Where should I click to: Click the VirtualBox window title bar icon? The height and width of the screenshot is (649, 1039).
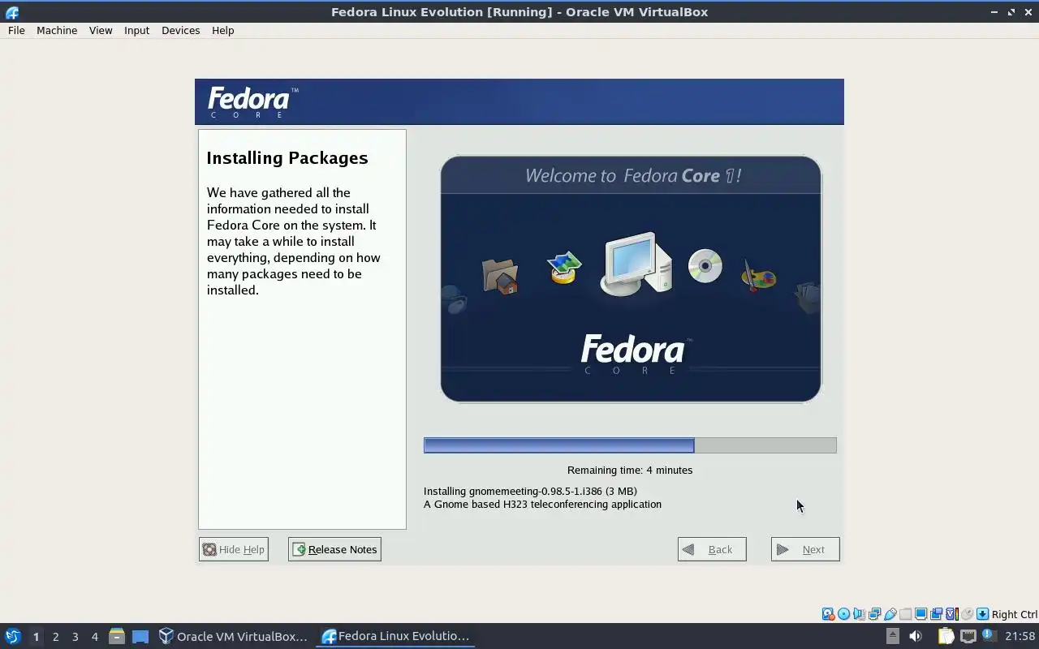11,12
